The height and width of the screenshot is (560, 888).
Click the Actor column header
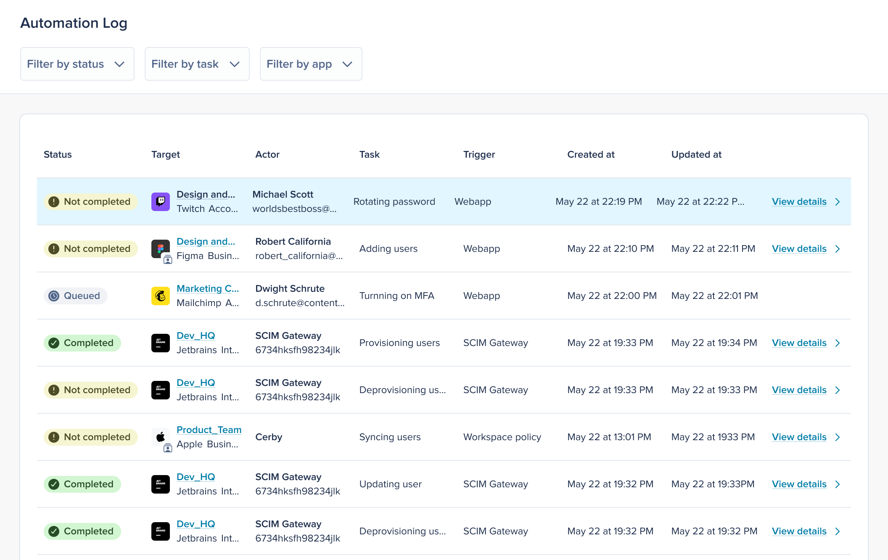coord(267,155)
